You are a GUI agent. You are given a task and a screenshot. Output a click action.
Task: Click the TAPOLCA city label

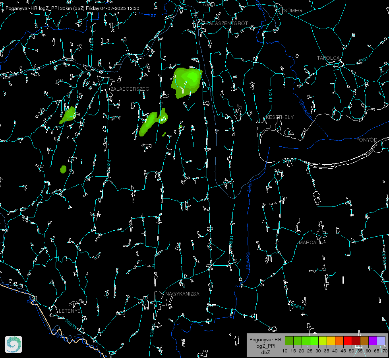click(x=328, y=58)
